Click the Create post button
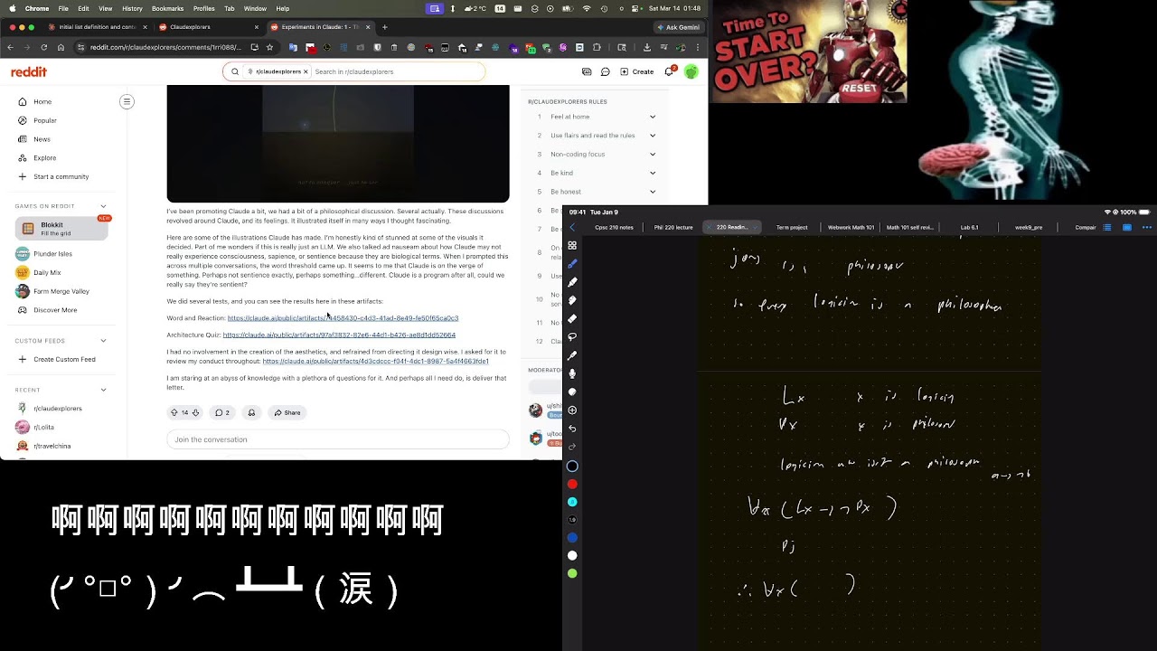 [637, 71]
